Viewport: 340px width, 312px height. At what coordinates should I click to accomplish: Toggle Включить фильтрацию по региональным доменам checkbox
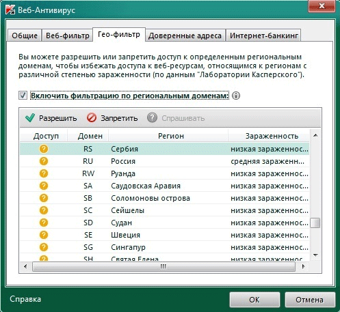pos(23,96)
